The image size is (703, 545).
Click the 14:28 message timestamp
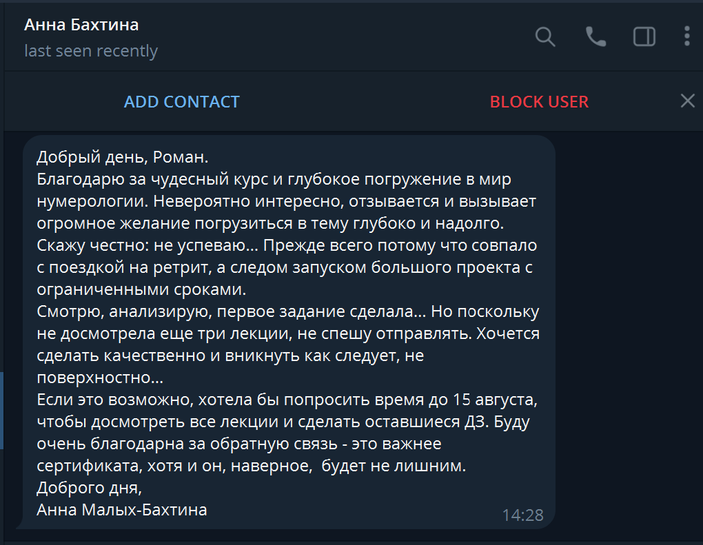522,515
